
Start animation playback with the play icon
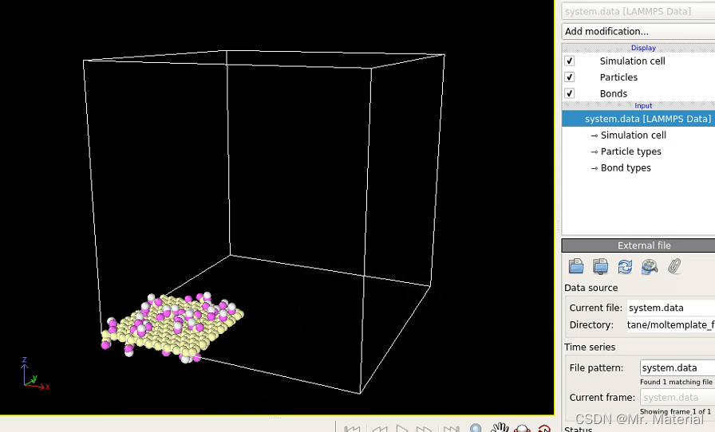point(401,428)
